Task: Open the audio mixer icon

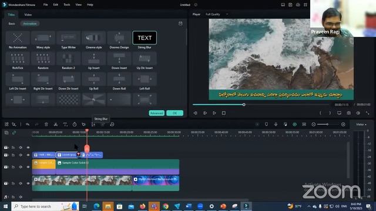Action: [x=285, y=124]
